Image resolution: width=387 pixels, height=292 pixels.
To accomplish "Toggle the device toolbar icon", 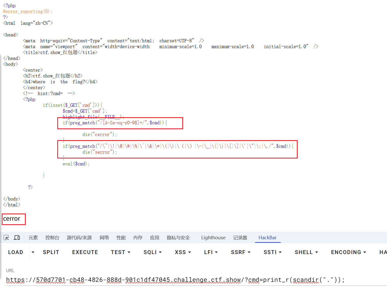I will [x=17, y=238].
